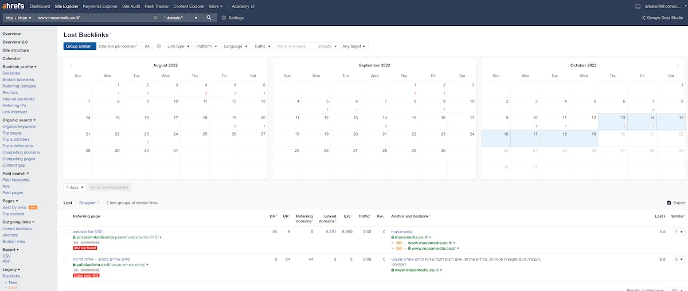Open Keywords Explorer

[100, 6]
